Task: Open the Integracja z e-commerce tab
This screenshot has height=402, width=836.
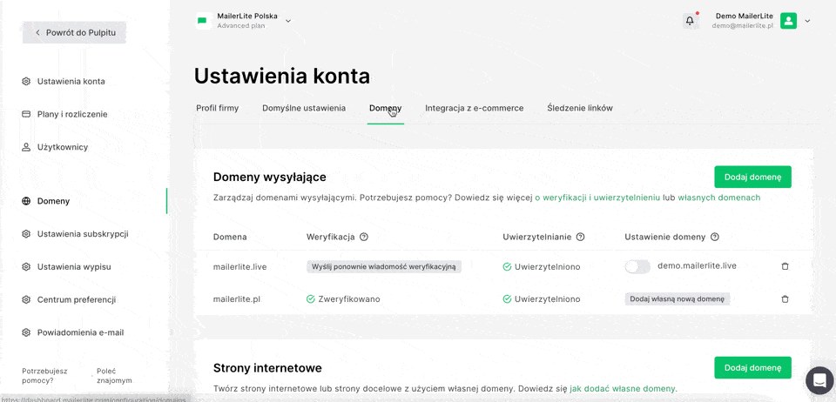Action: (x=475, y=108)
